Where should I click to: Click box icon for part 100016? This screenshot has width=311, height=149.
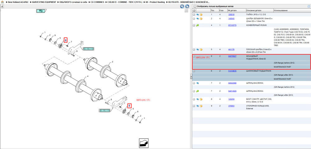point(201,15)
